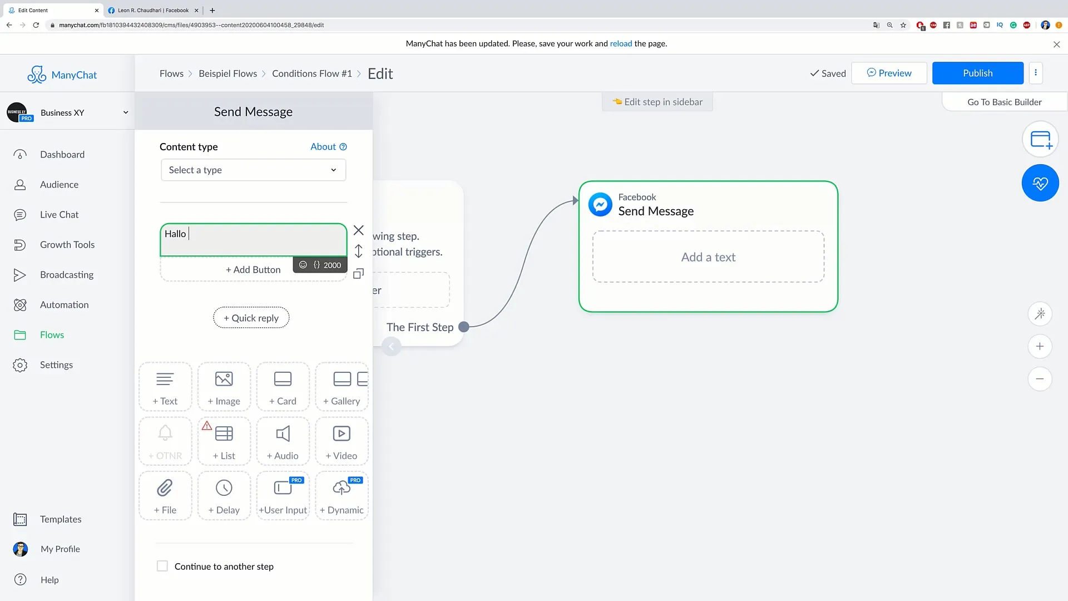Open the About content type link
Viewport: 1068px width, 601px height.
click(x=328, y=146)
